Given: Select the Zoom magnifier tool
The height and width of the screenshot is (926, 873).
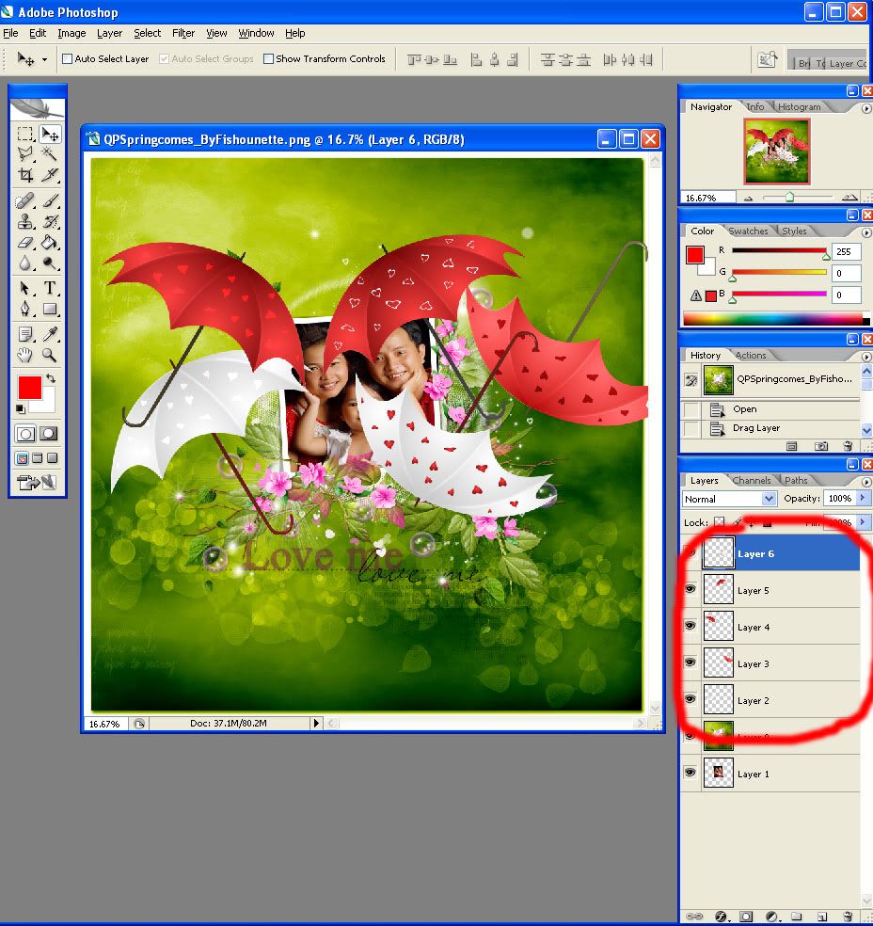Looking at the screenshot, I should coord(50,356).
